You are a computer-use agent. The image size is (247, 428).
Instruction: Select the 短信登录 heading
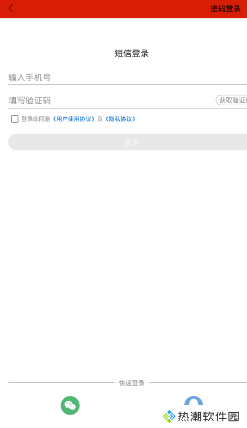click(x=131, y=53)
